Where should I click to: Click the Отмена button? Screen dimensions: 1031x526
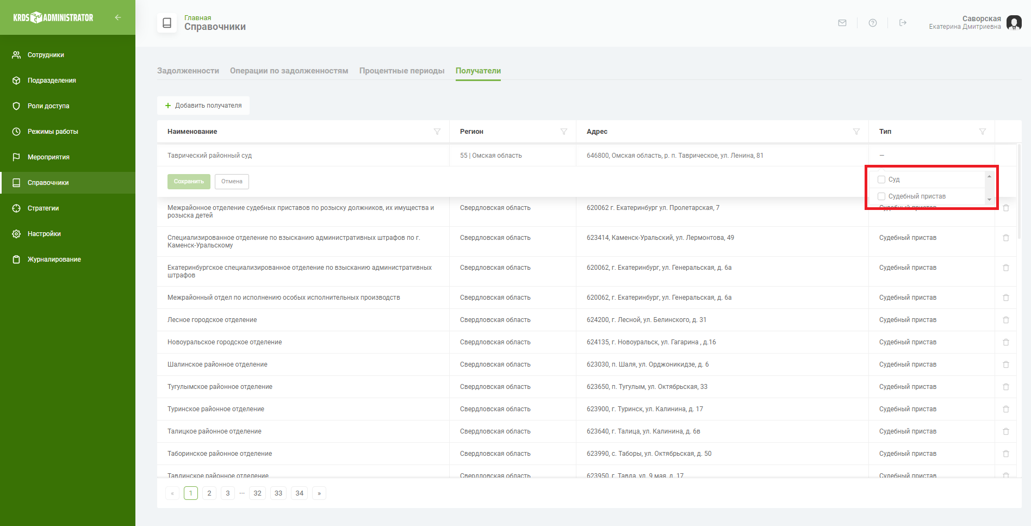click(232, 182)
